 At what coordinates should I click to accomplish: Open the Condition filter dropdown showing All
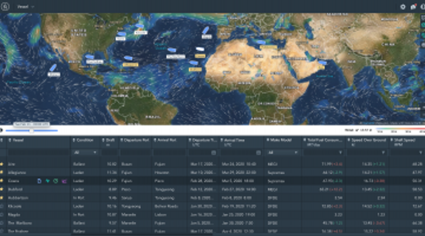coord(85,152)
